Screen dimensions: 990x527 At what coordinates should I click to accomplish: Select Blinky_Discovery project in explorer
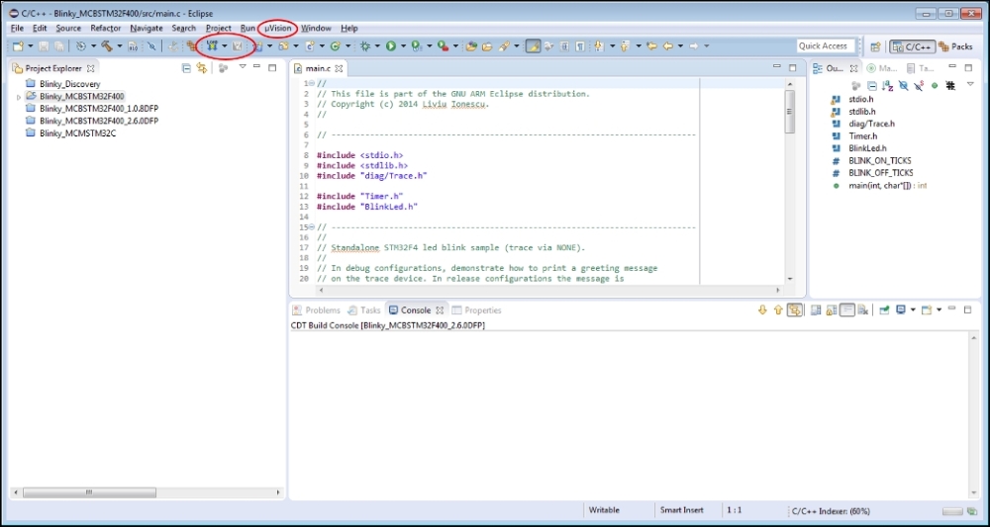69,84
